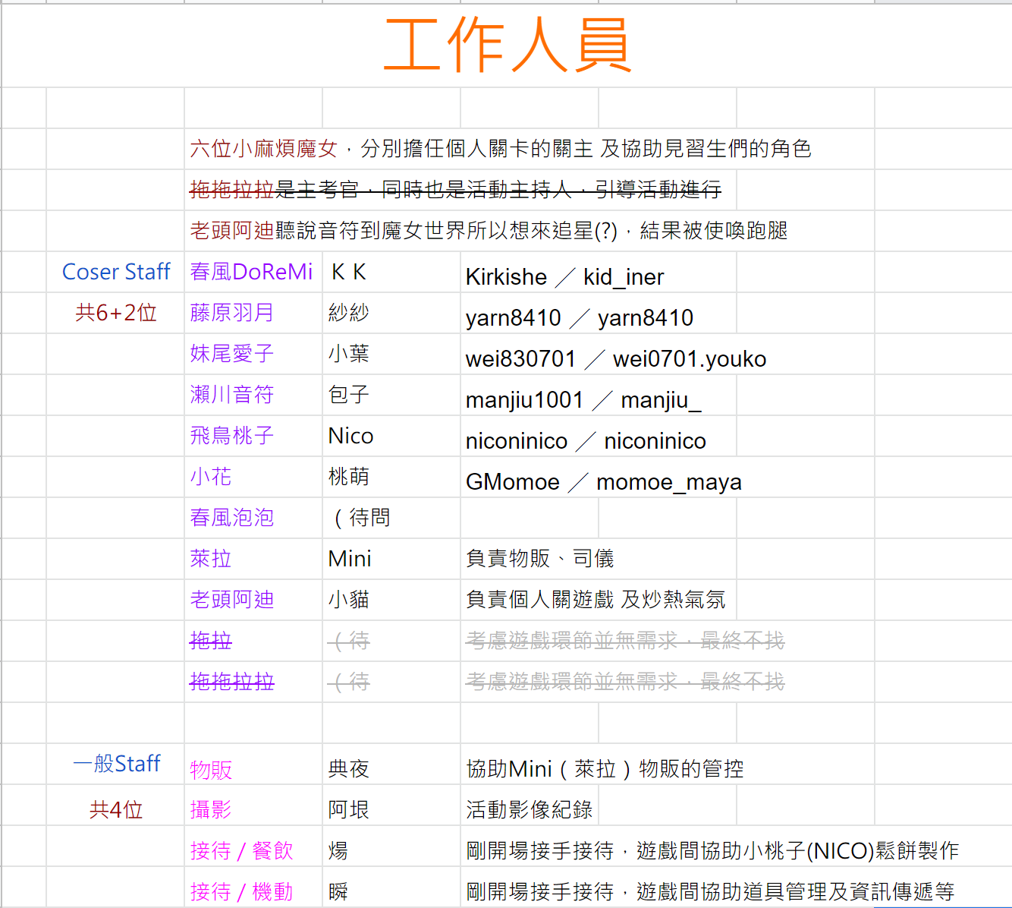The height and width of the screenshot is (908, 1012).
Task: Select the 包子 cell
Action: (x=391, y=395)
